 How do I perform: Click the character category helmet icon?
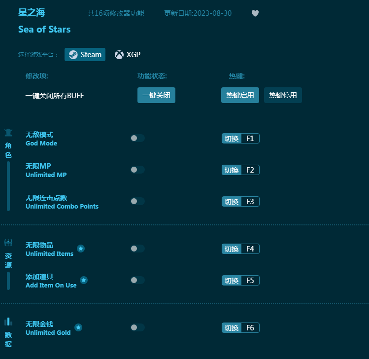[8, 132]
